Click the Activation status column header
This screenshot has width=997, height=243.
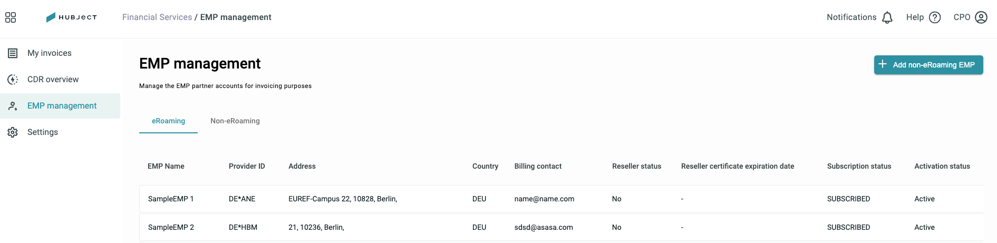[x=942, y=166]
